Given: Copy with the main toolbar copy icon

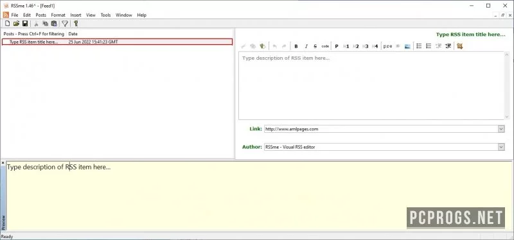Looking at the screenshot, I should (45, 24).
